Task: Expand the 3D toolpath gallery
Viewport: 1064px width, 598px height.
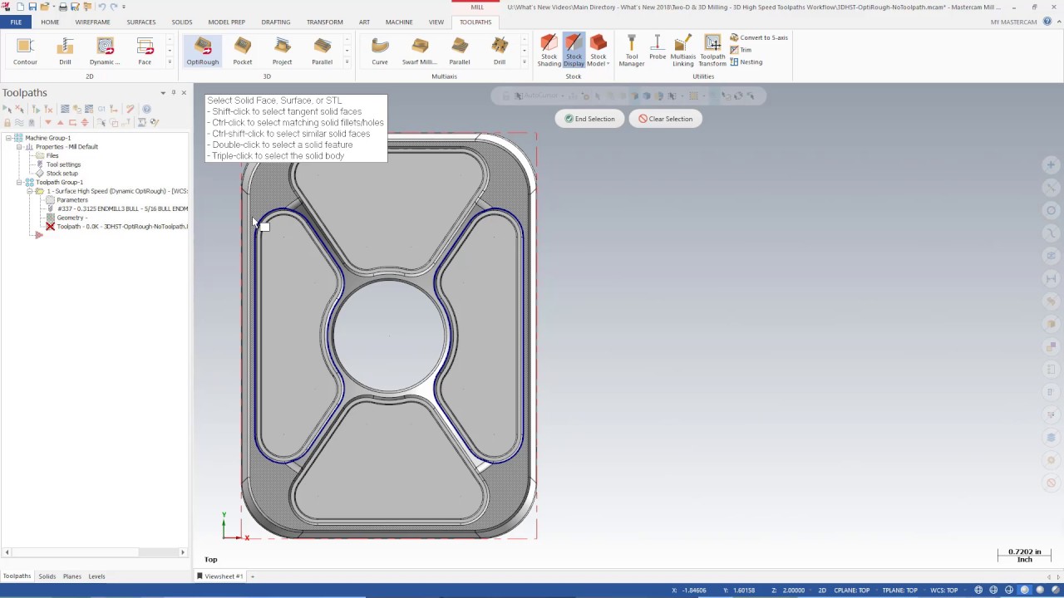Action: [347, 62]
